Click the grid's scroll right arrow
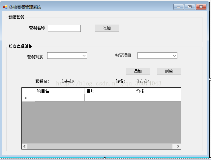 [178, 146]
